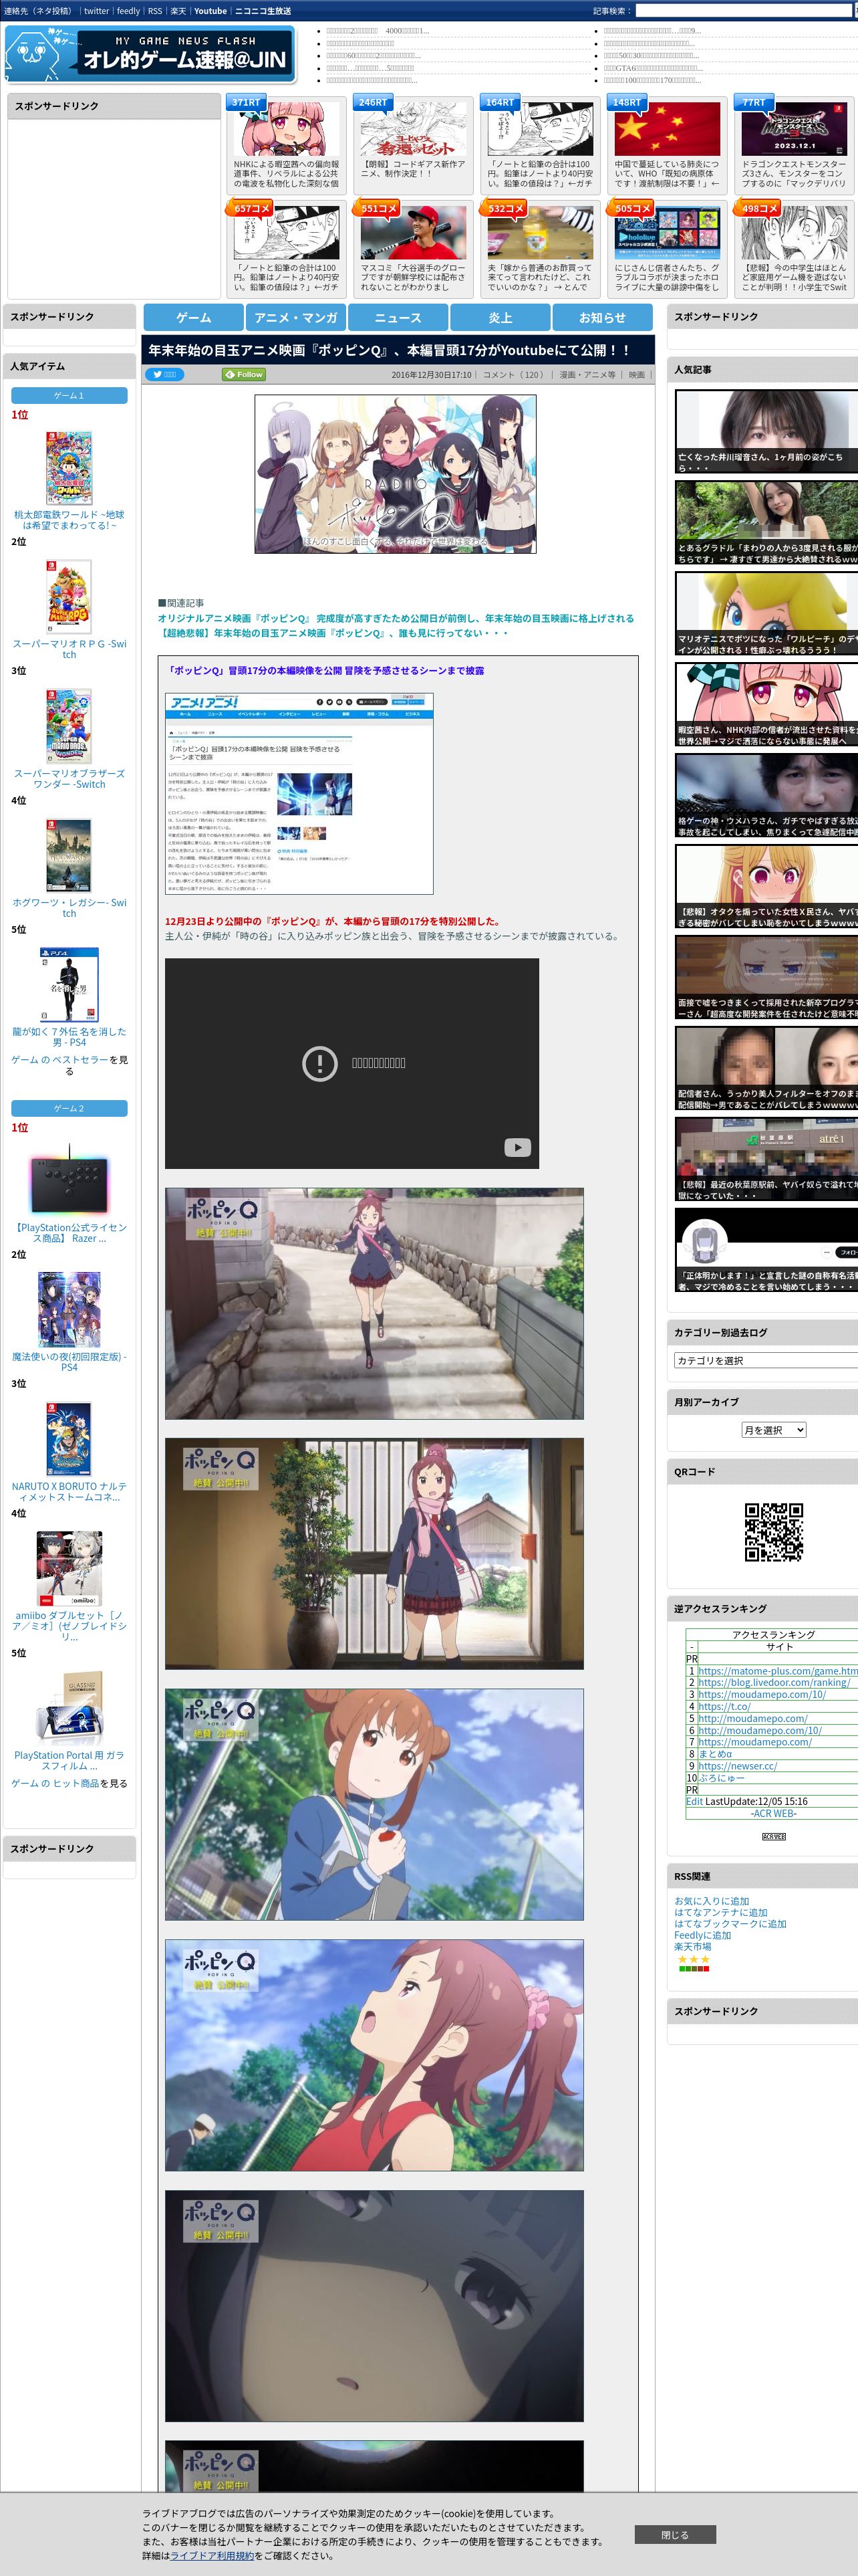Click the 657コメ comment badge
858x2576 pixels.
pos(251,208)
